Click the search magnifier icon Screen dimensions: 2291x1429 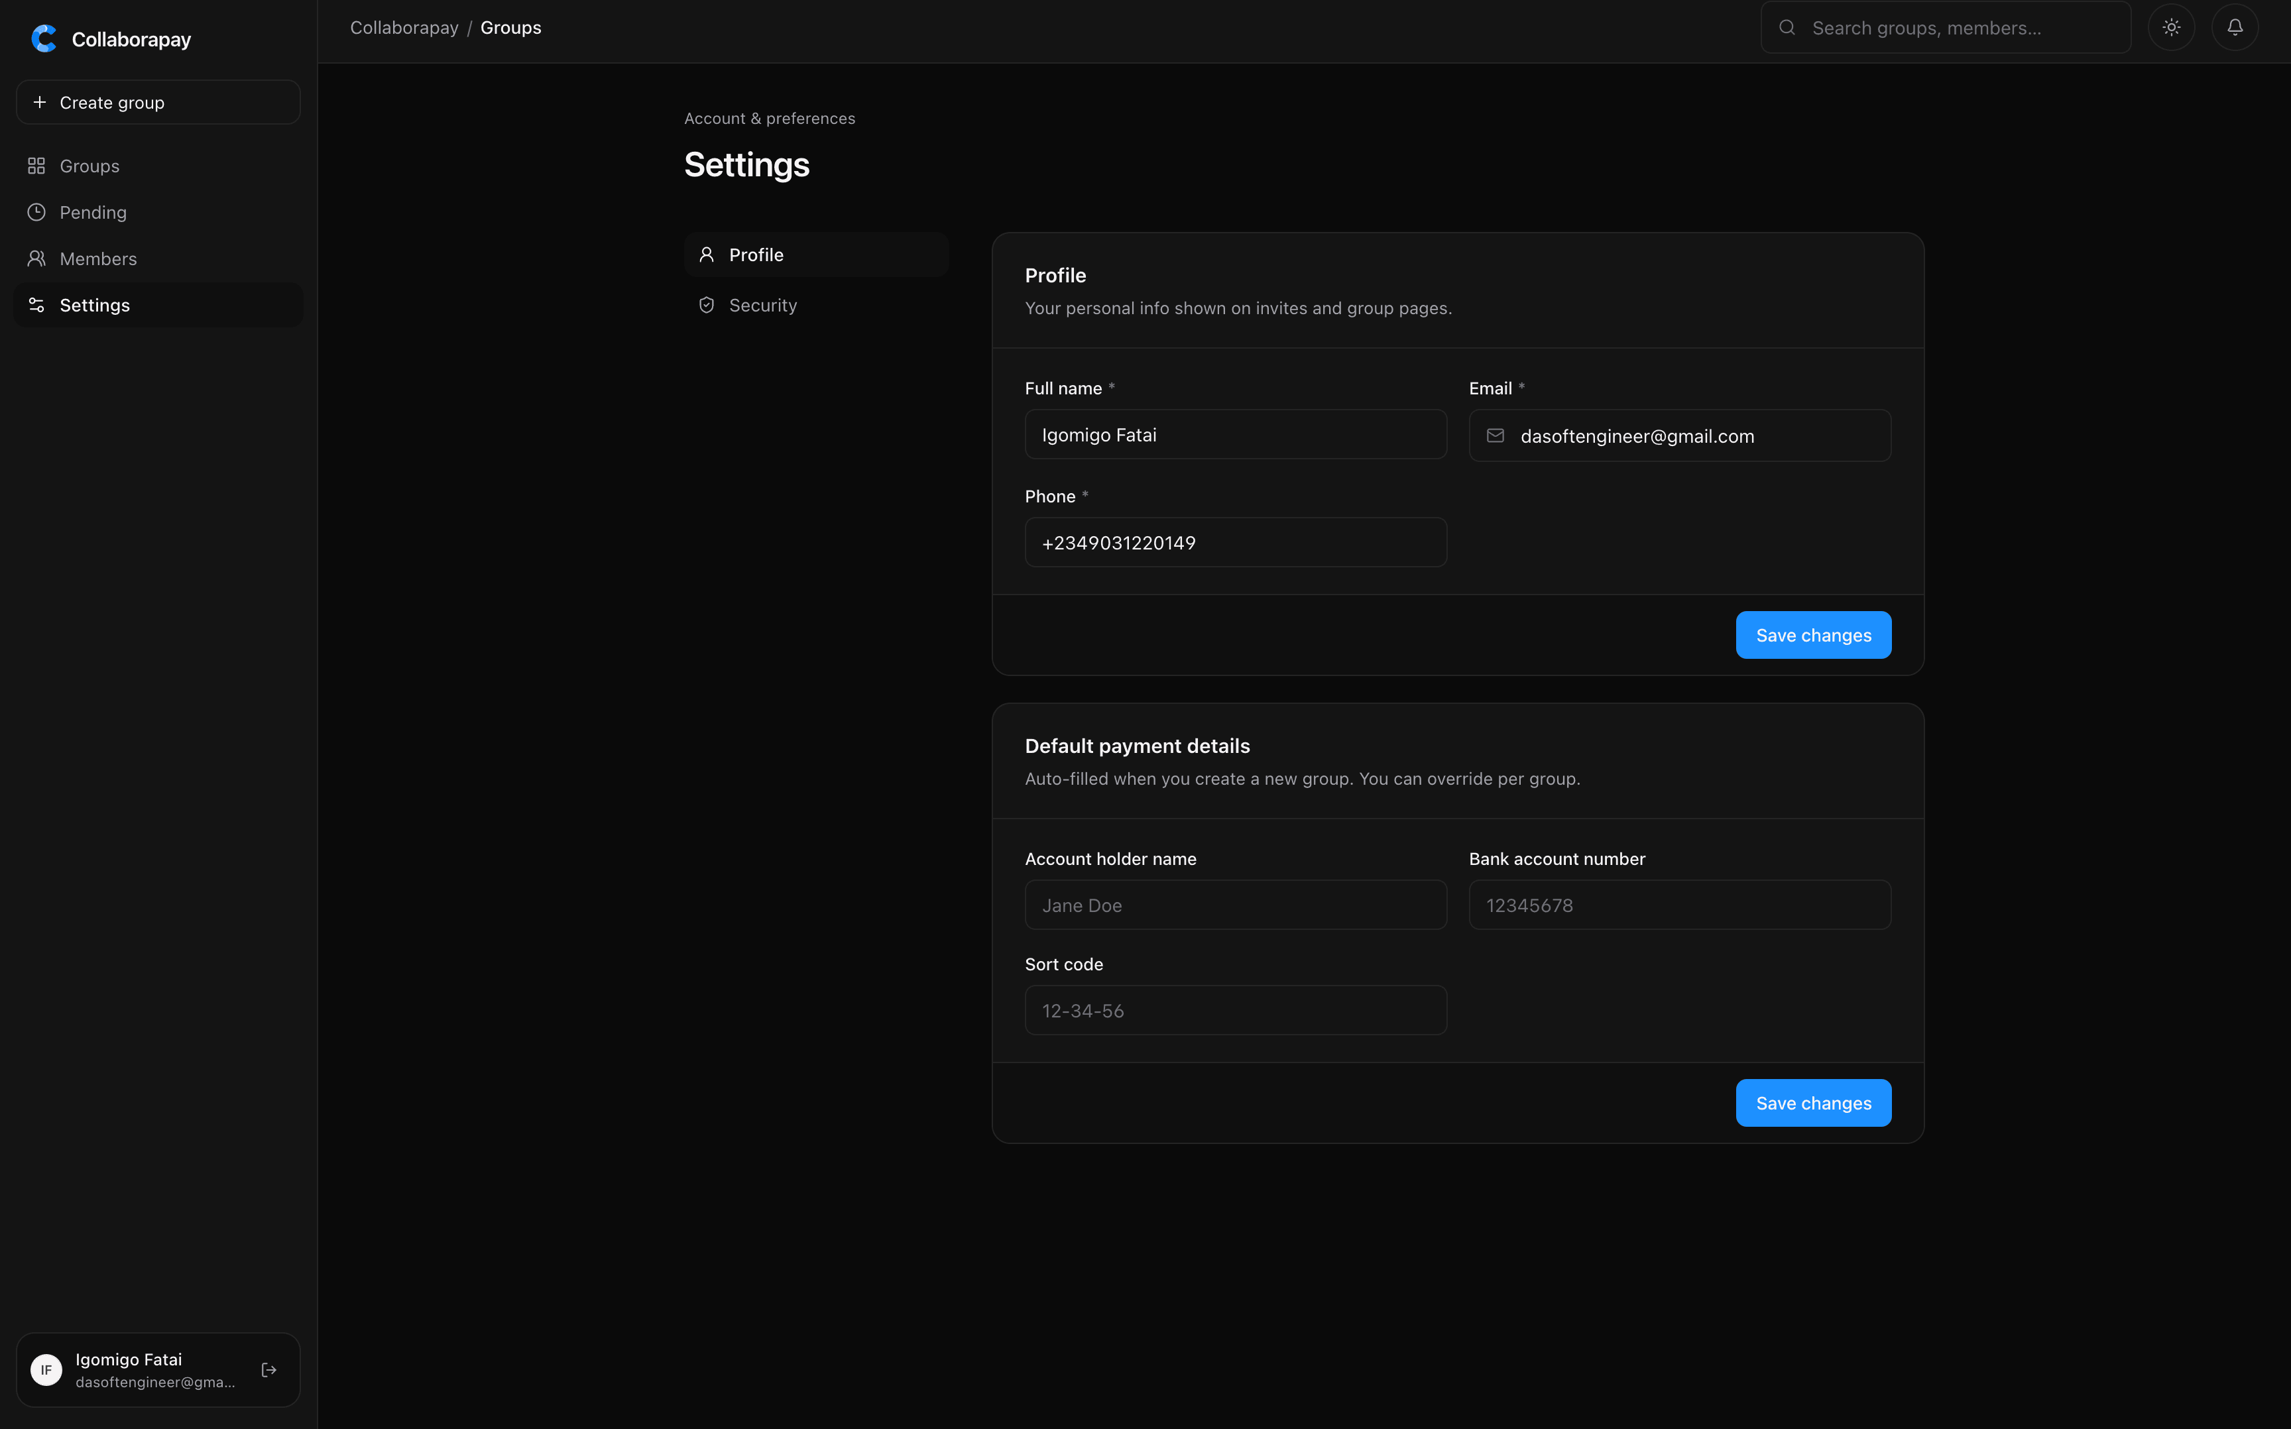click(1787, 27)
